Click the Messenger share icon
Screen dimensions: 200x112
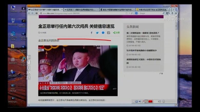pos(103,33)
